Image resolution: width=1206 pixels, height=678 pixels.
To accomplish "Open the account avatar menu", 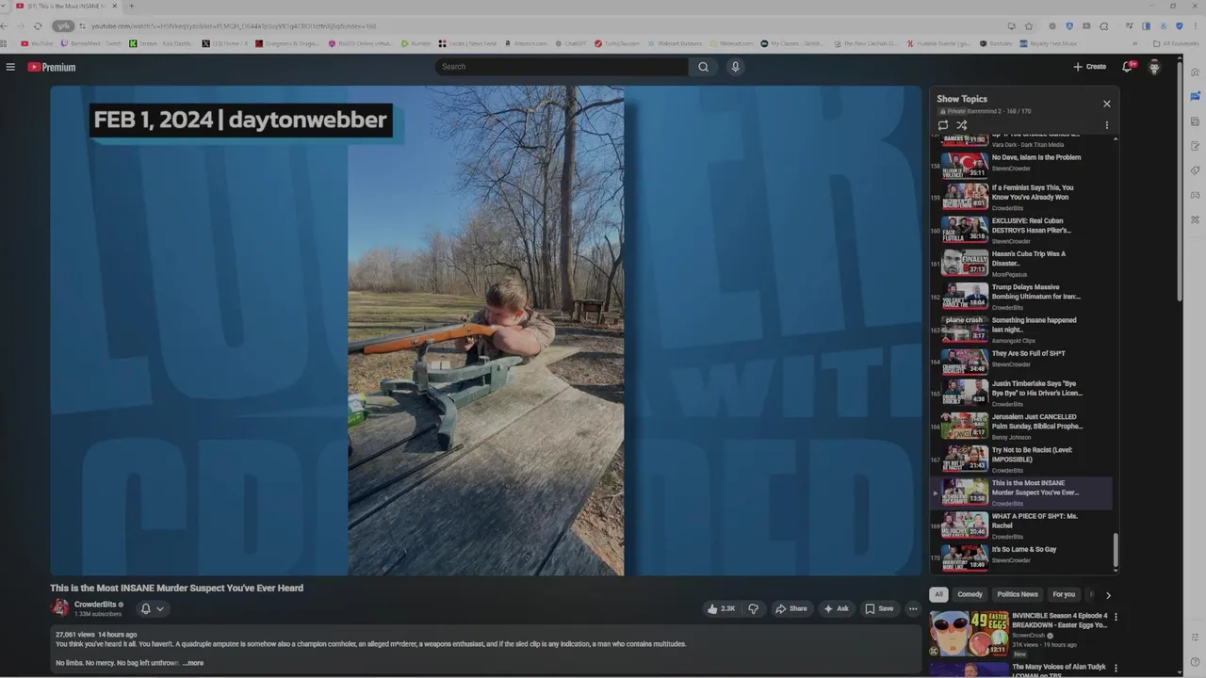I will [1154, 67].
